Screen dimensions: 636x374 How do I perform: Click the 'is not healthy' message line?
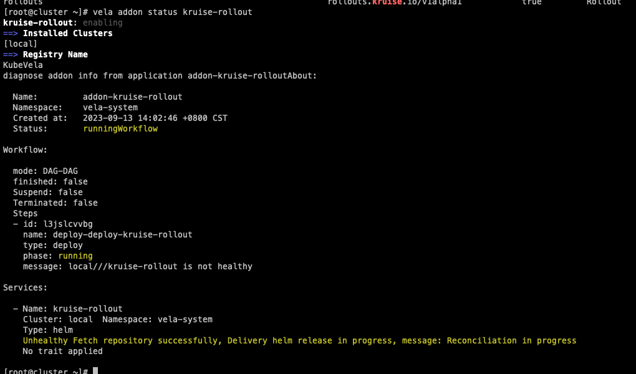(x=138, y=267)
